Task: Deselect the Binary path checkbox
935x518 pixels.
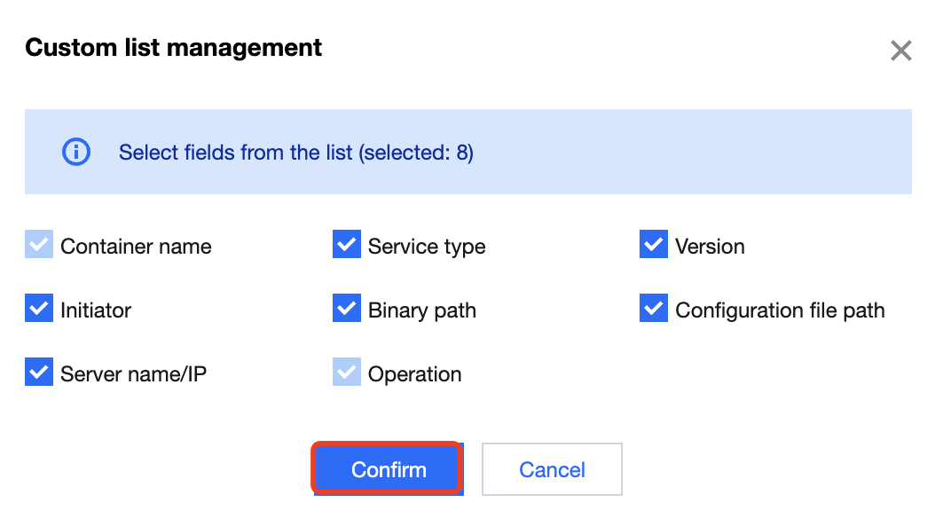Action: point(346,309)
